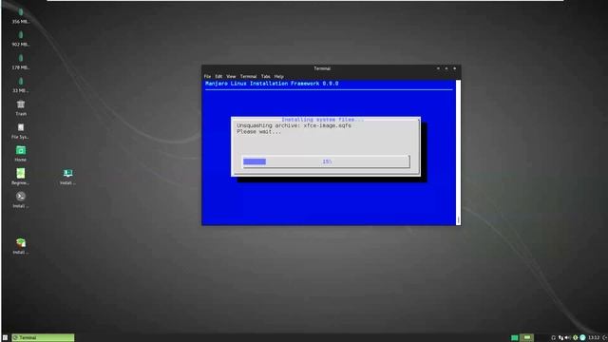Click the round cyan tray icon
Image resolution: width=608 pixels, height=342 pixels.
582,338
